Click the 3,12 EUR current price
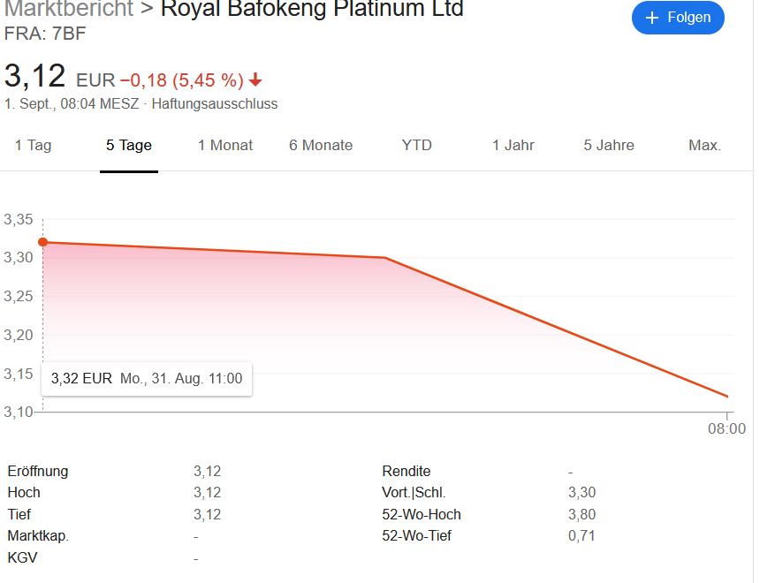The image size is (775, 583). pyautogui.click(x=35, y=77)
